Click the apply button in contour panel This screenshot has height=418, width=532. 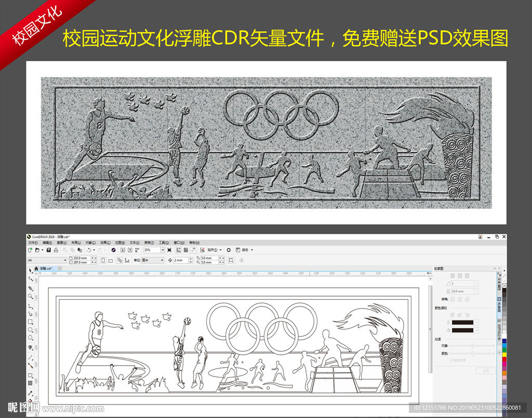click(x=486, y=371)
